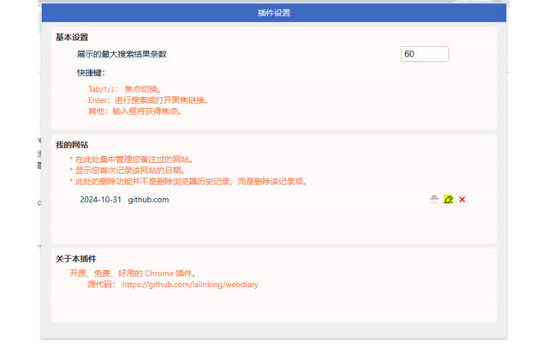
Task: Click the 此处的删除功能 note line
Action: point(188,182)
